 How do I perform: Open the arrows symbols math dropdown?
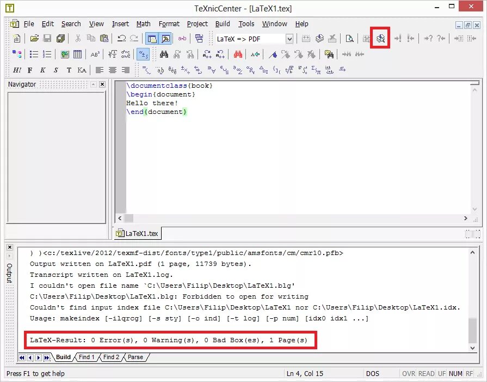click(198, 70)
